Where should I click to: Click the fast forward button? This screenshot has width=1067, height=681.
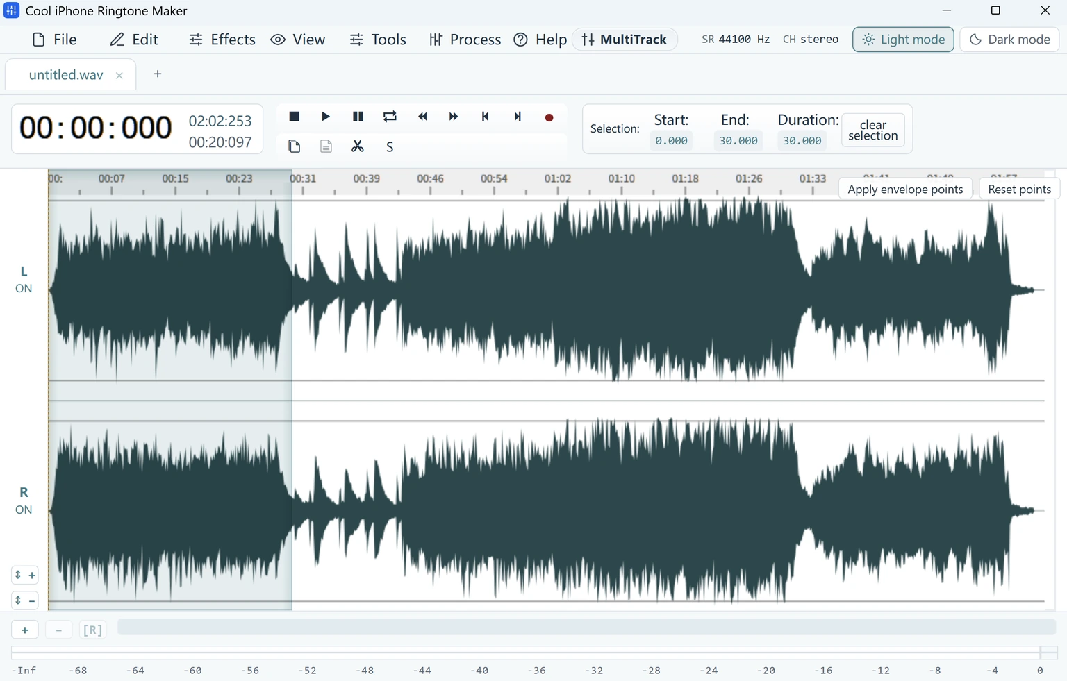point(454,117)
